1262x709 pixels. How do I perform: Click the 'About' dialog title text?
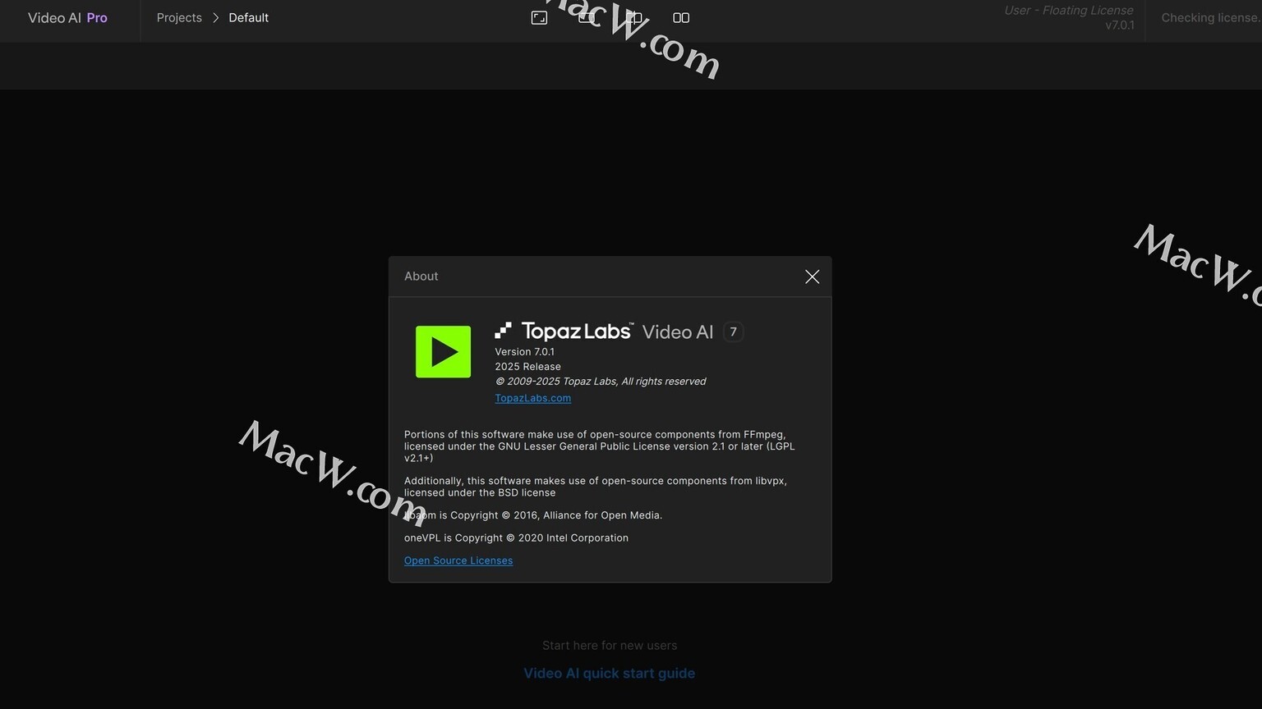point(421,277)
